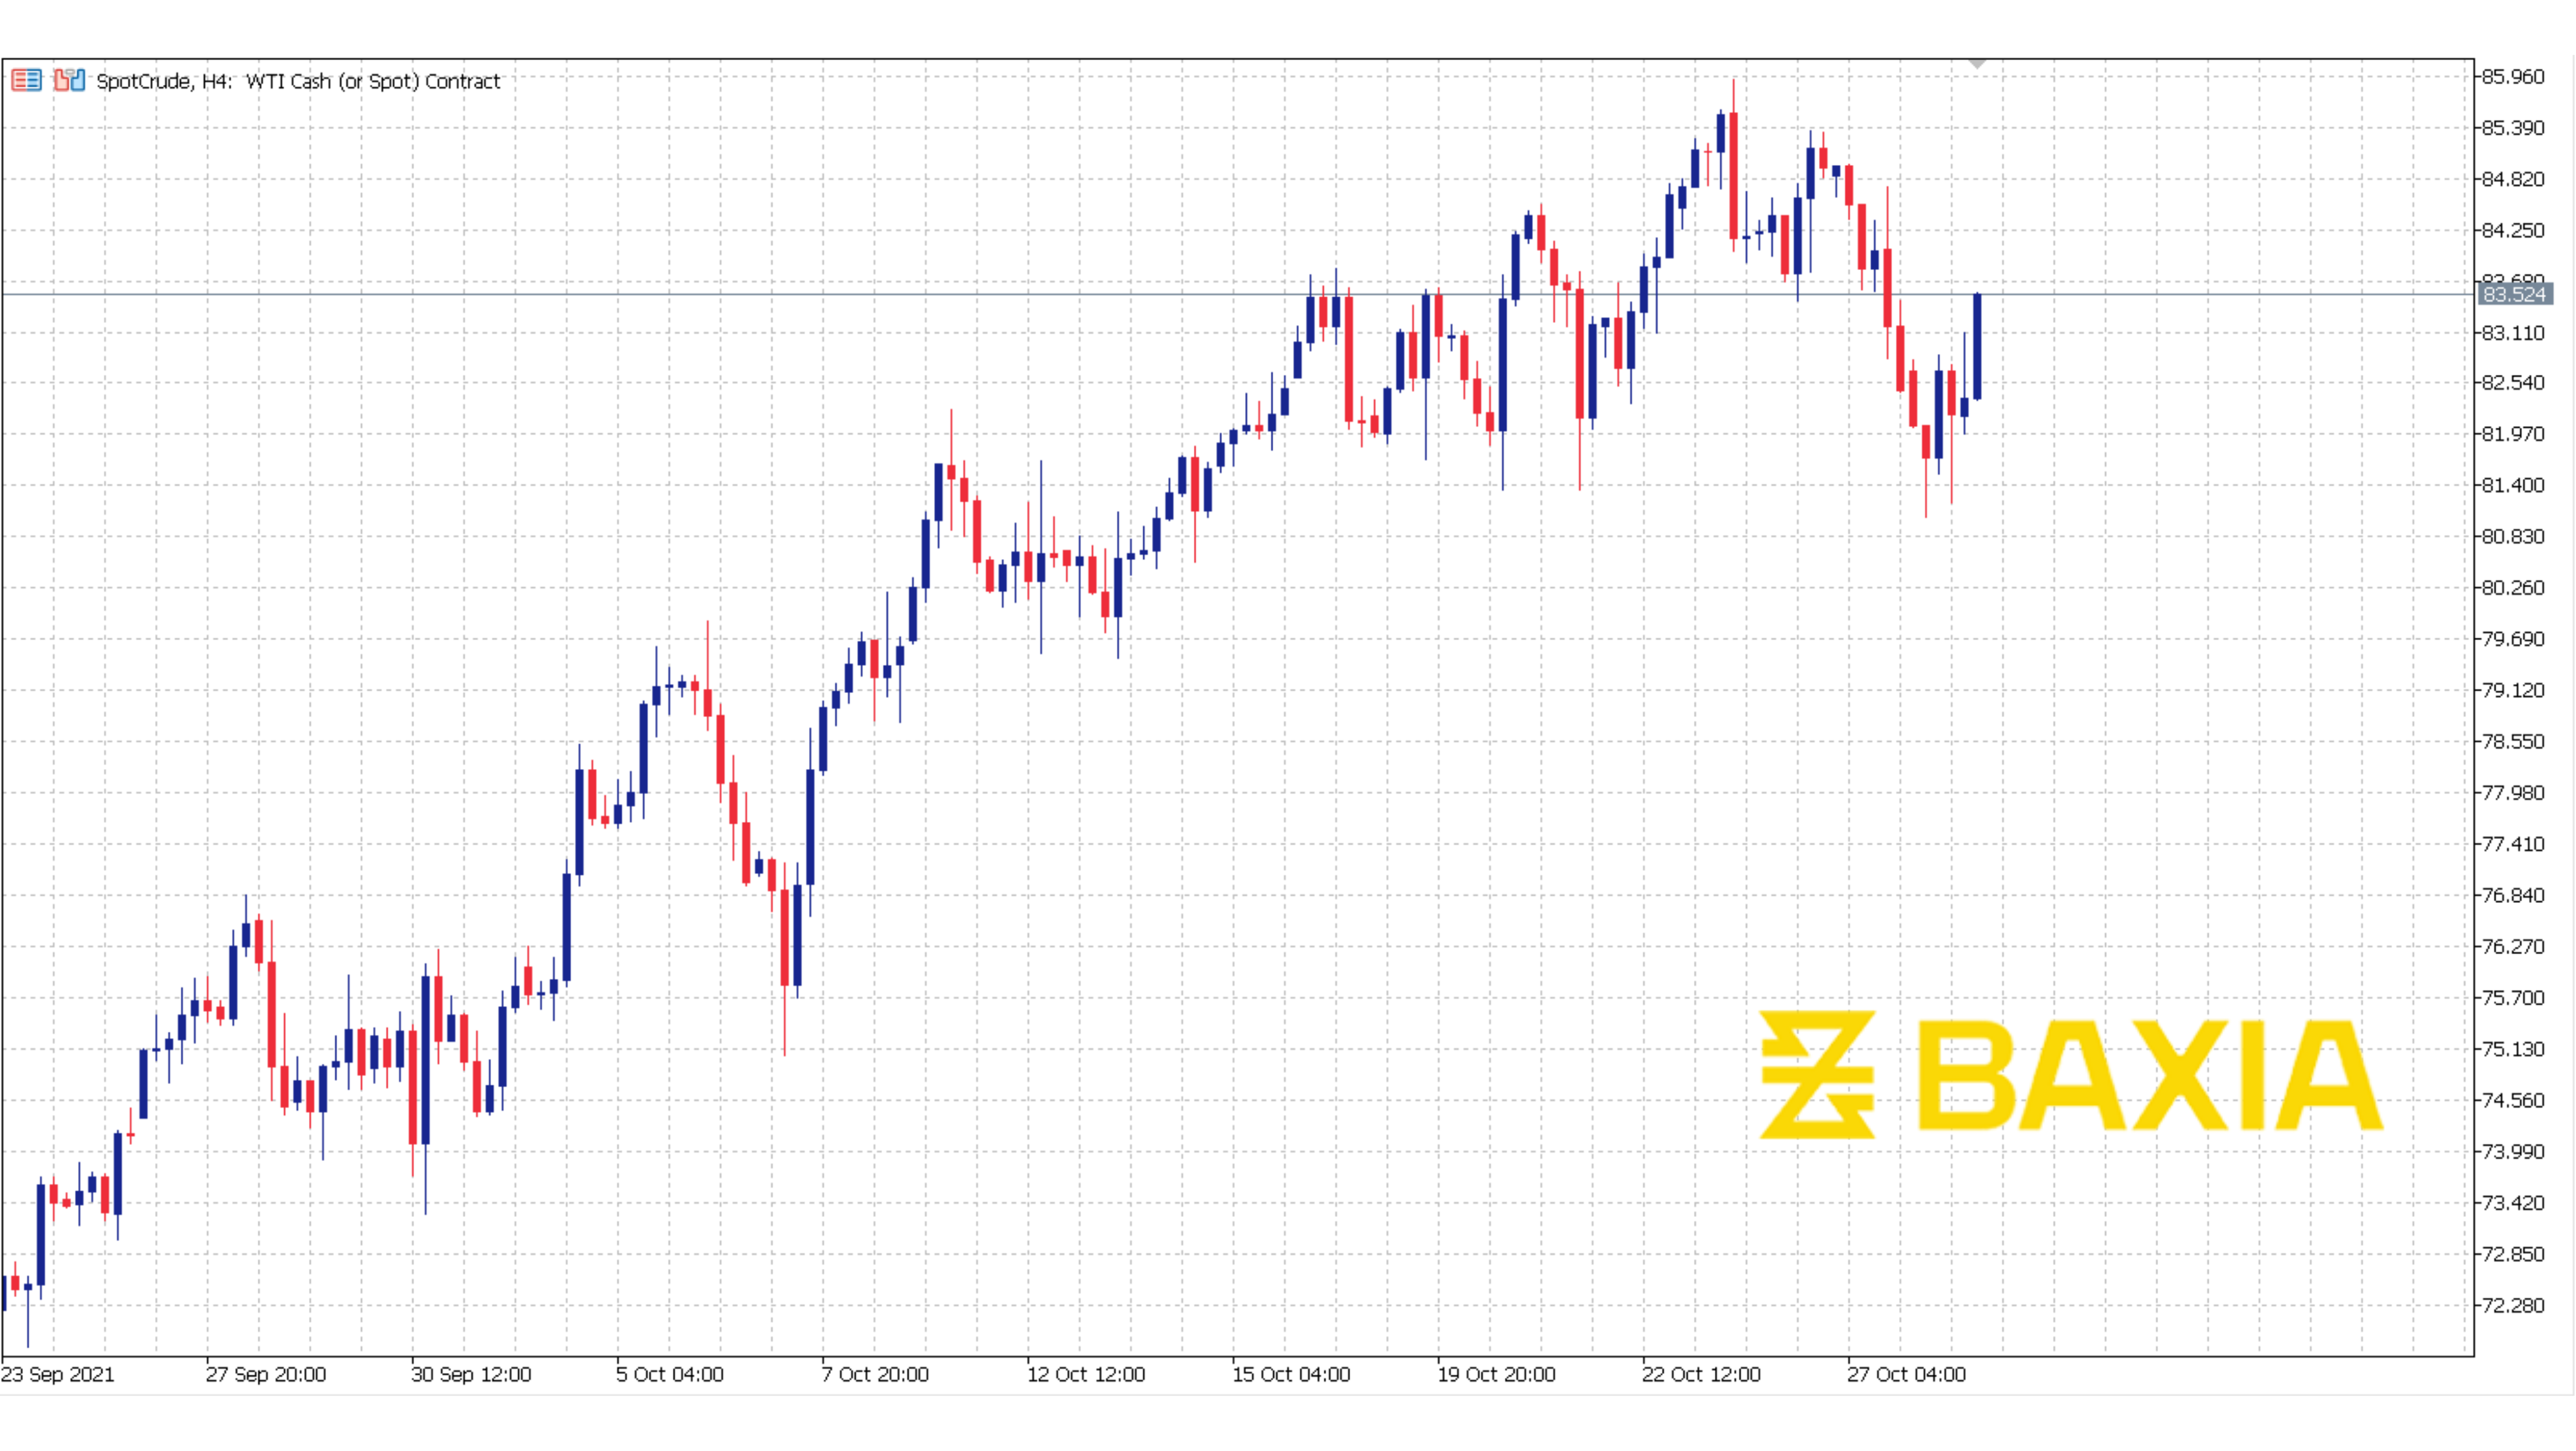
Task: Click the 83.110 price scale value
Action: (2513, 333)
